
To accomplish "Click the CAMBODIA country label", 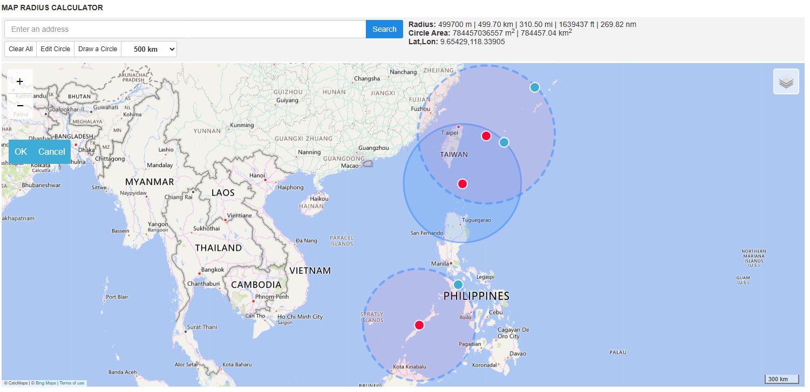I will (256, 285).
